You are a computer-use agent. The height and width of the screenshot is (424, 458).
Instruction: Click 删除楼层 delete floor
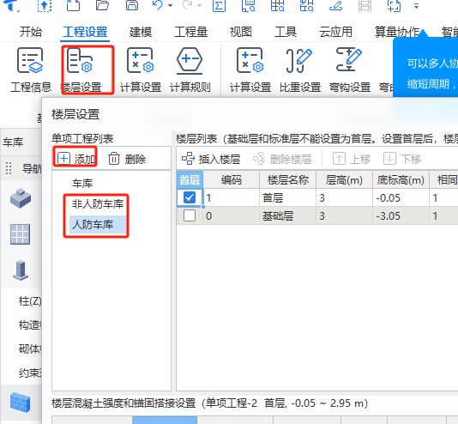282,160
